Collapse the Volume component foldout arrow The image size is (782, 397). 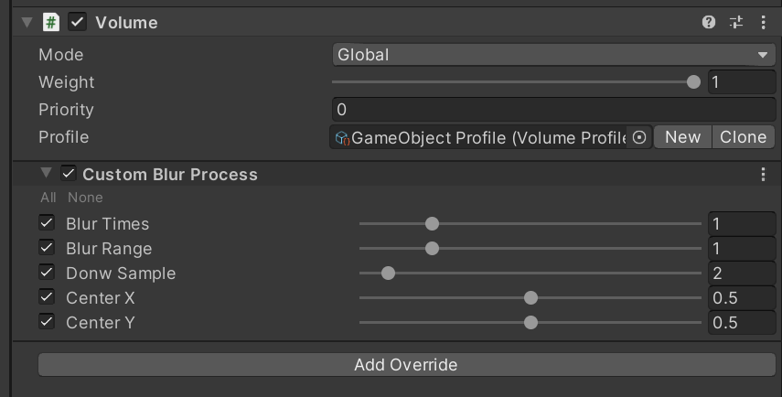tap(27, 22)
